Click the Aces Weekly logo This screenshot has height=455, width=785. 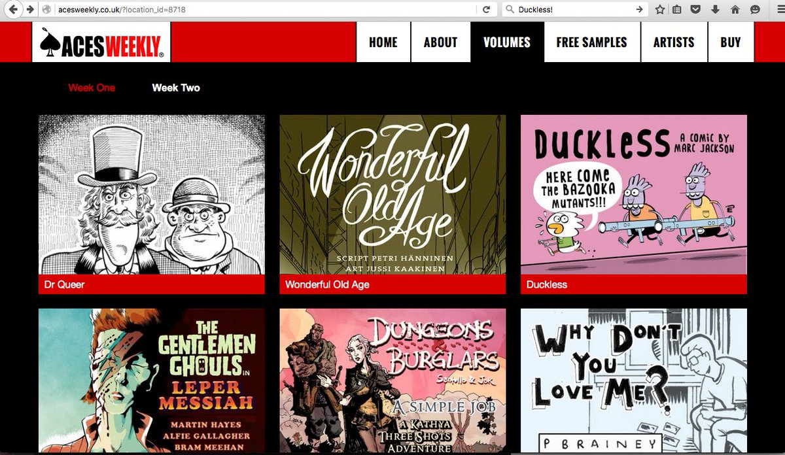(101, 42)
